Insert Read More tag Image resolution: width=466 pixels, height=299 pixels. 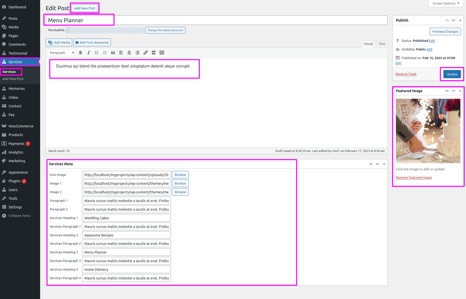click(x=154, y=53)
